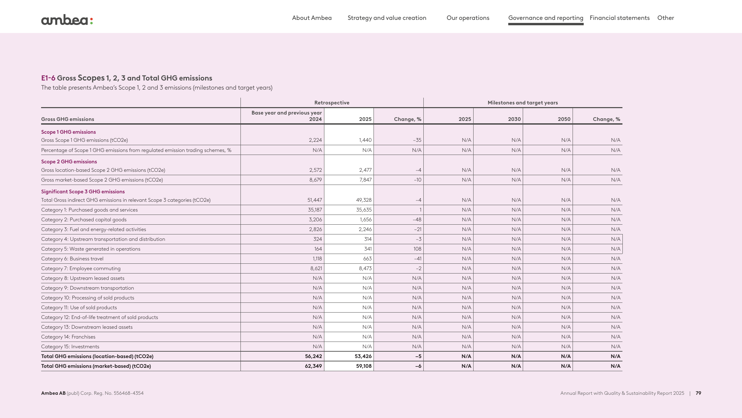Select the Governance and reporting tab
The width and height of the screenshot is (742, 418).
[x=546, y=18]
